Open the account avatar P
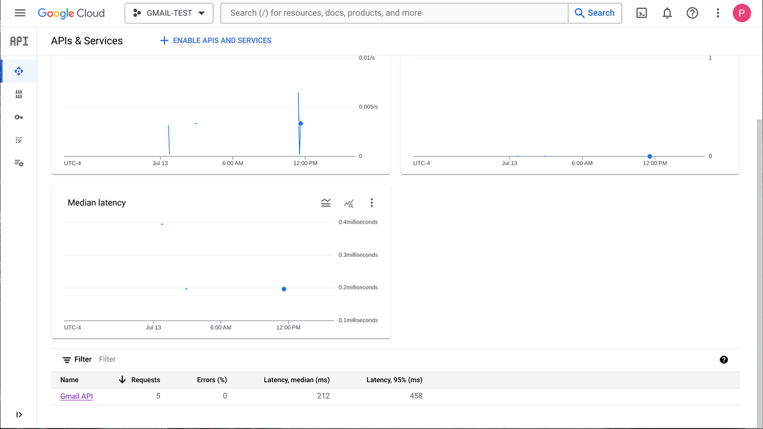This screenshot has height=429, width=763. (x=742, y=13)
